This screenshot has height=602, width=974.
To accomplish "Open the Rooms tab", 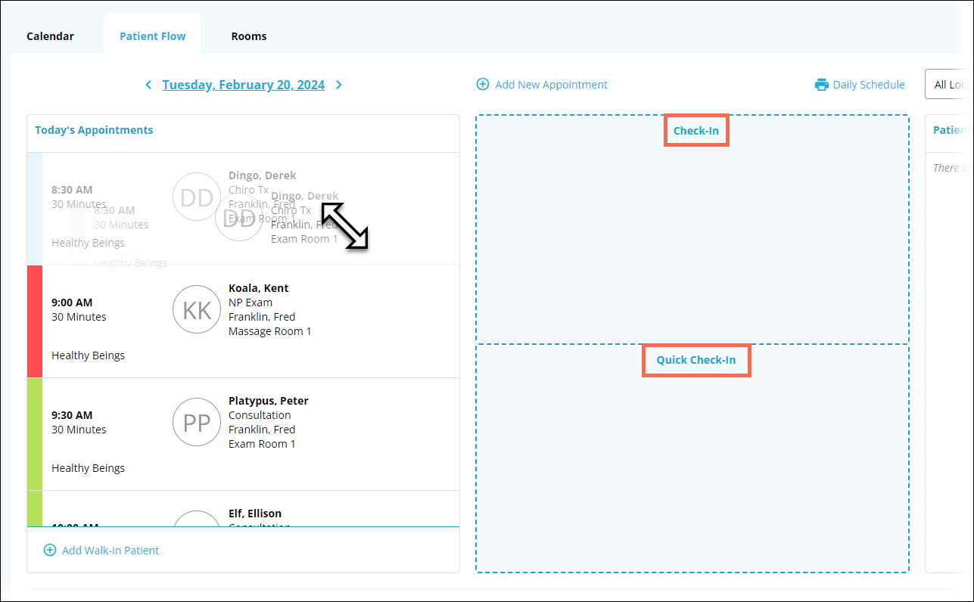I will click(249, 36).
